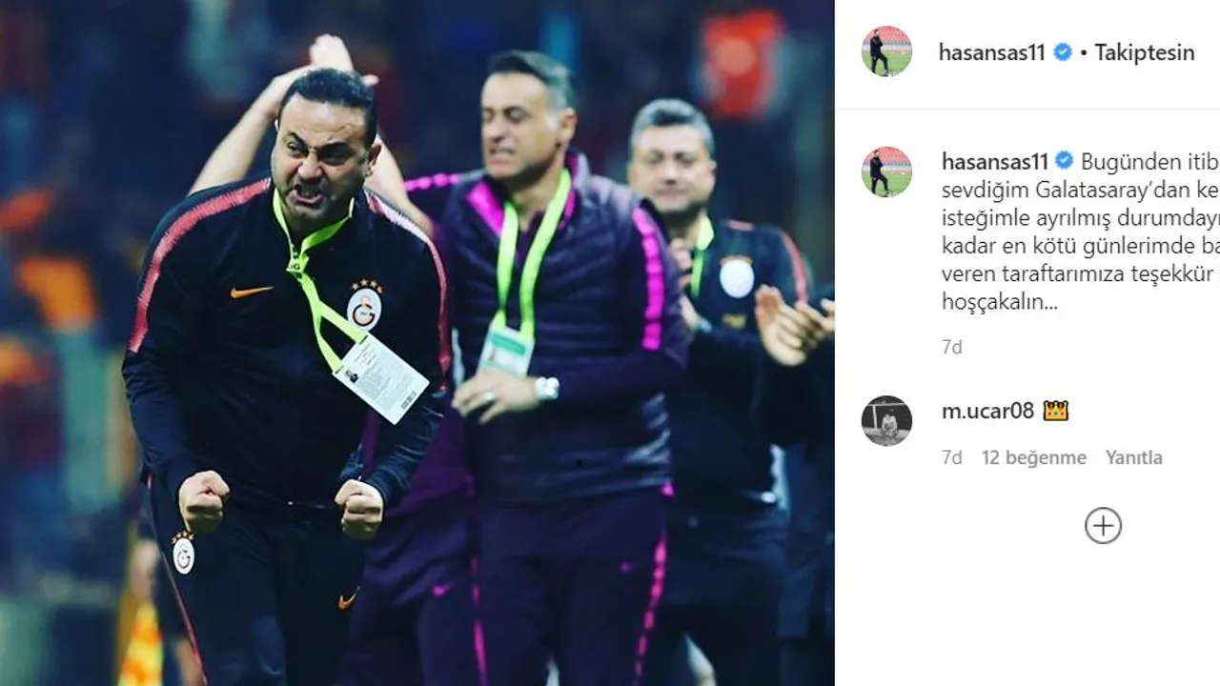Click the hasansas11 avatar next to the caption
Image resolution: width=1220 pixels, height=686 pixels.
point(886,171)
